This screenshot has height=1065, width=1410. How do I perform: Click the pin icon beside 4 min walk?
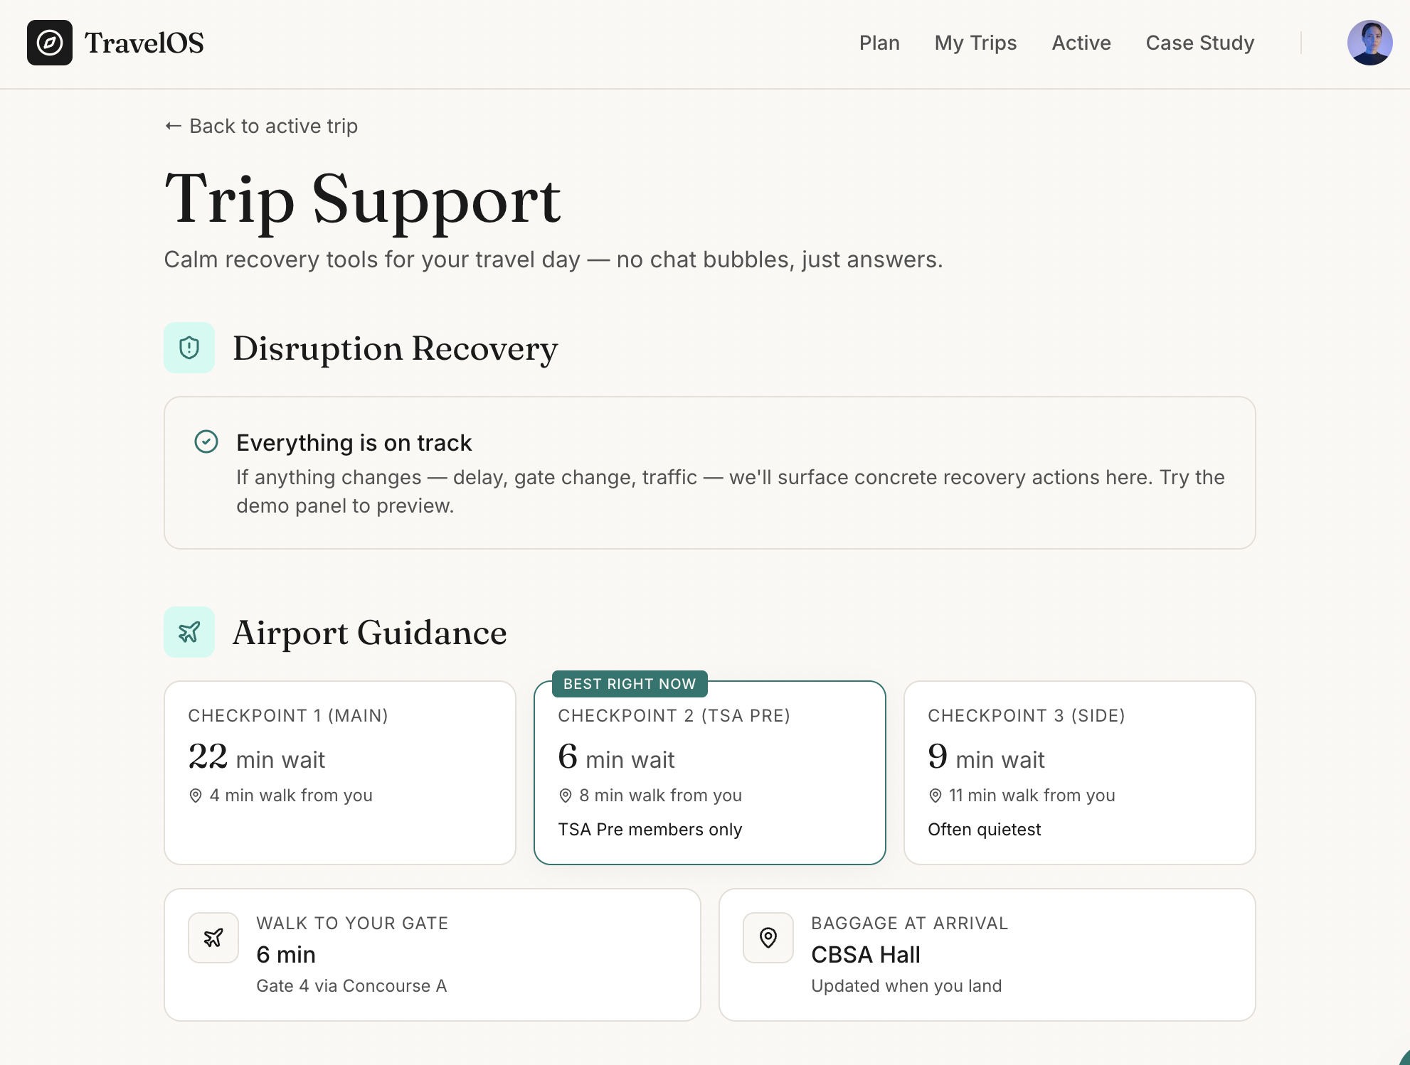196,796
